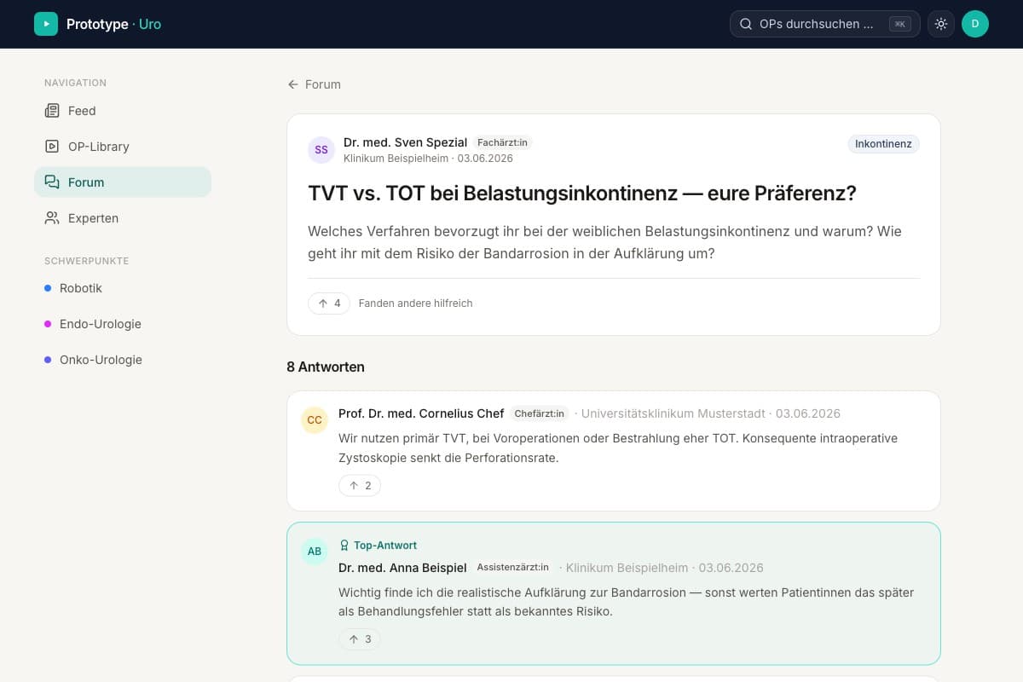Viewport: 1023px width, 682px height.
Task: Click the AB avatar of Anna Beispiel
Action: point(315,552)
